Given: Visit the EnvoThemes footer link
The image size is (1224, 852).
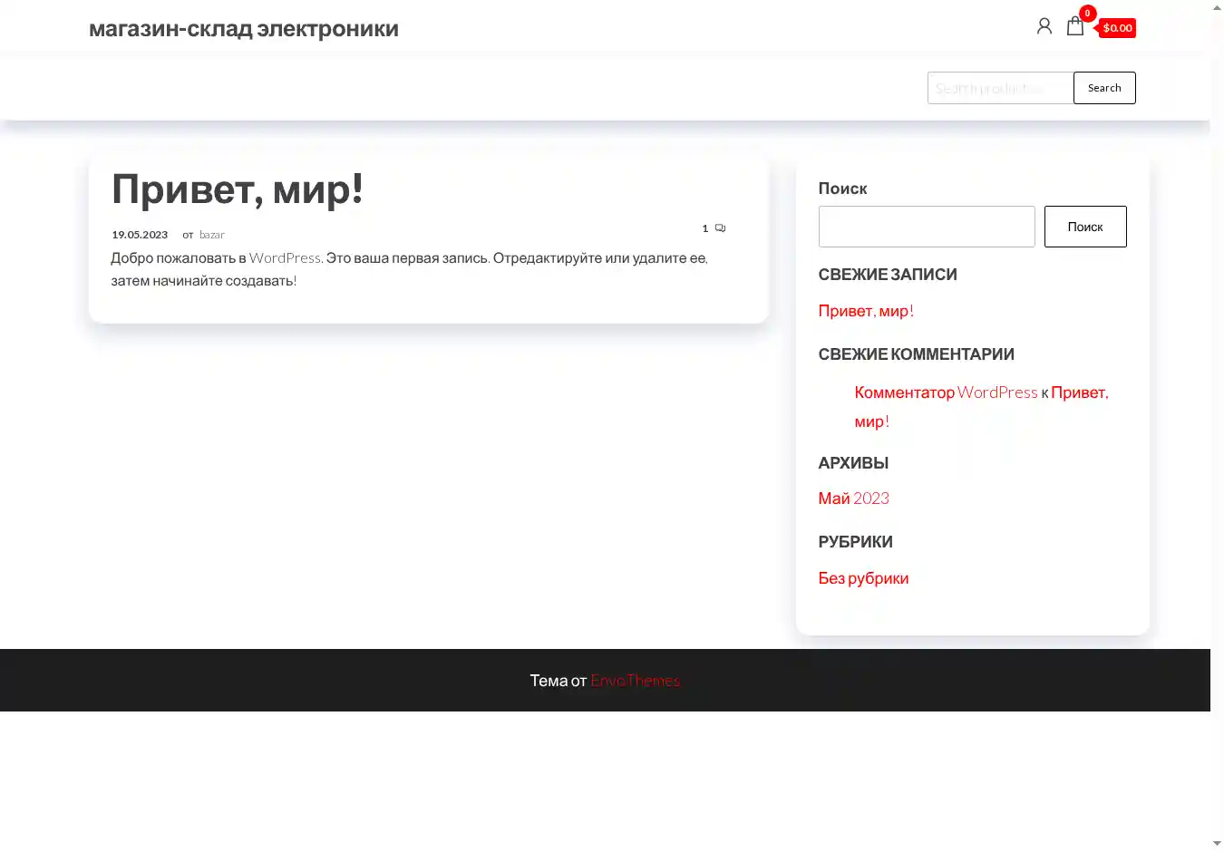Looking at the screenshot, I should click(x=635, y=681).
